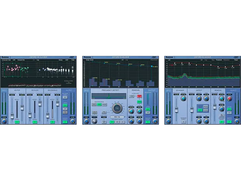
Task: Move the De-Noiser Removal reduction fader
Action: [214, 107]
